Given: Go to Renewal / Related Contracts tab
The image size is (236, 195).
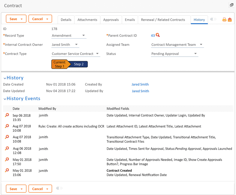Looking at the screenshot, I should point(163,20).
